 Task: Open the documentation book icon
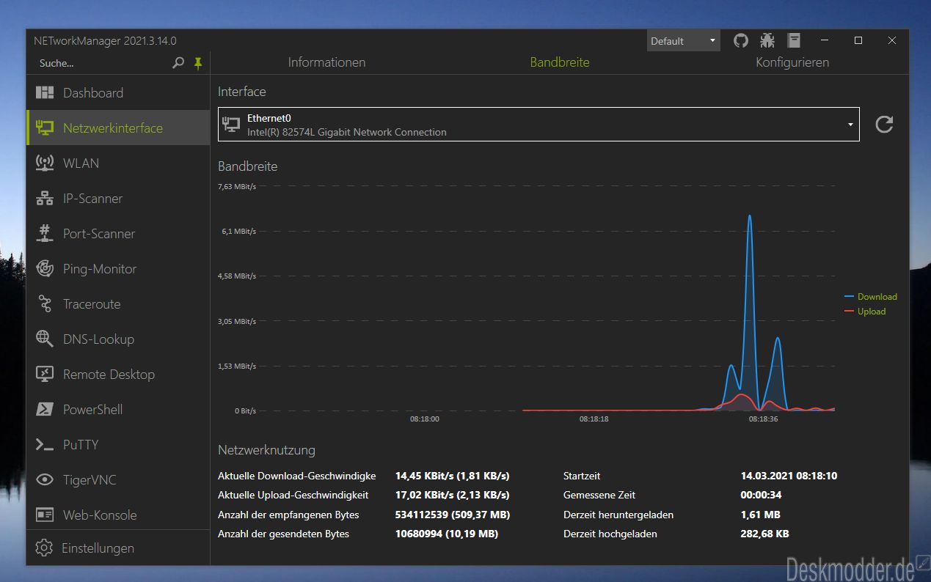point(794,40)
